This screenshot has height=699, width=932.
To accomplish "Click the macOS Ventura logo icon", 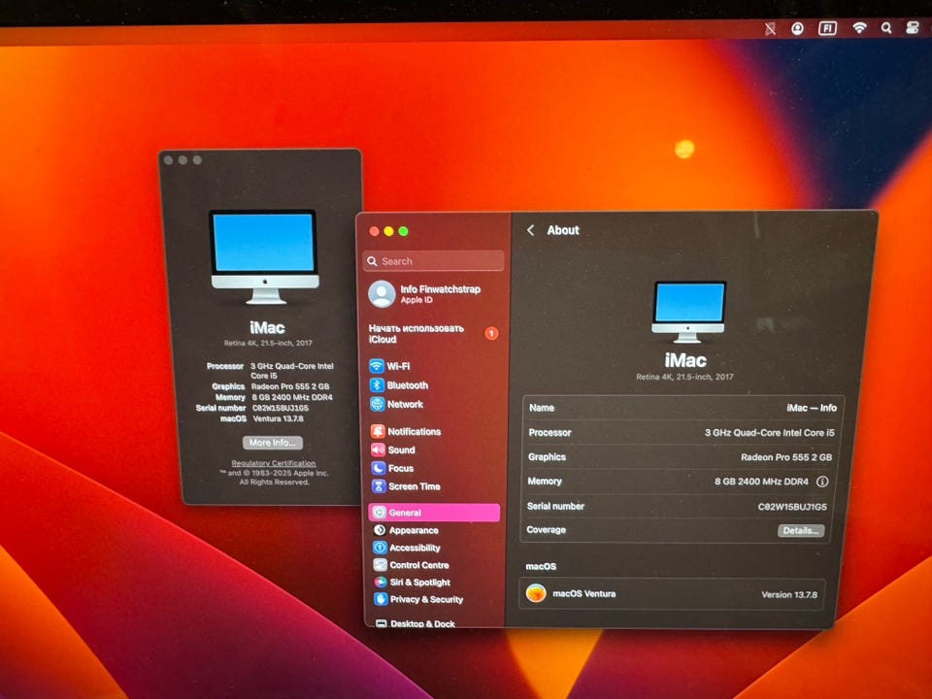I will (x=536, y=592).
